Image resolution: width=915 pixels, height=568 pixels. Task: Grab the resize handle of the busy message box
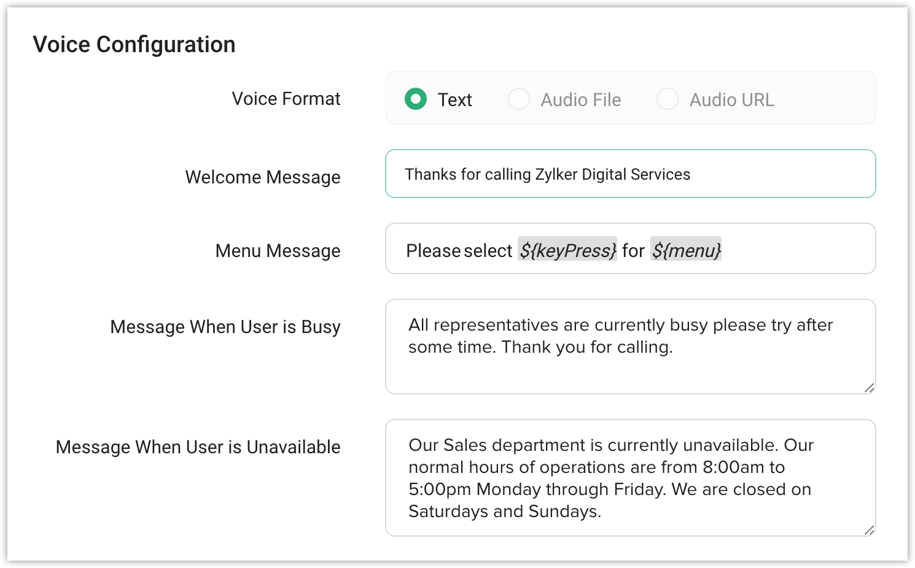pos(869,388)
